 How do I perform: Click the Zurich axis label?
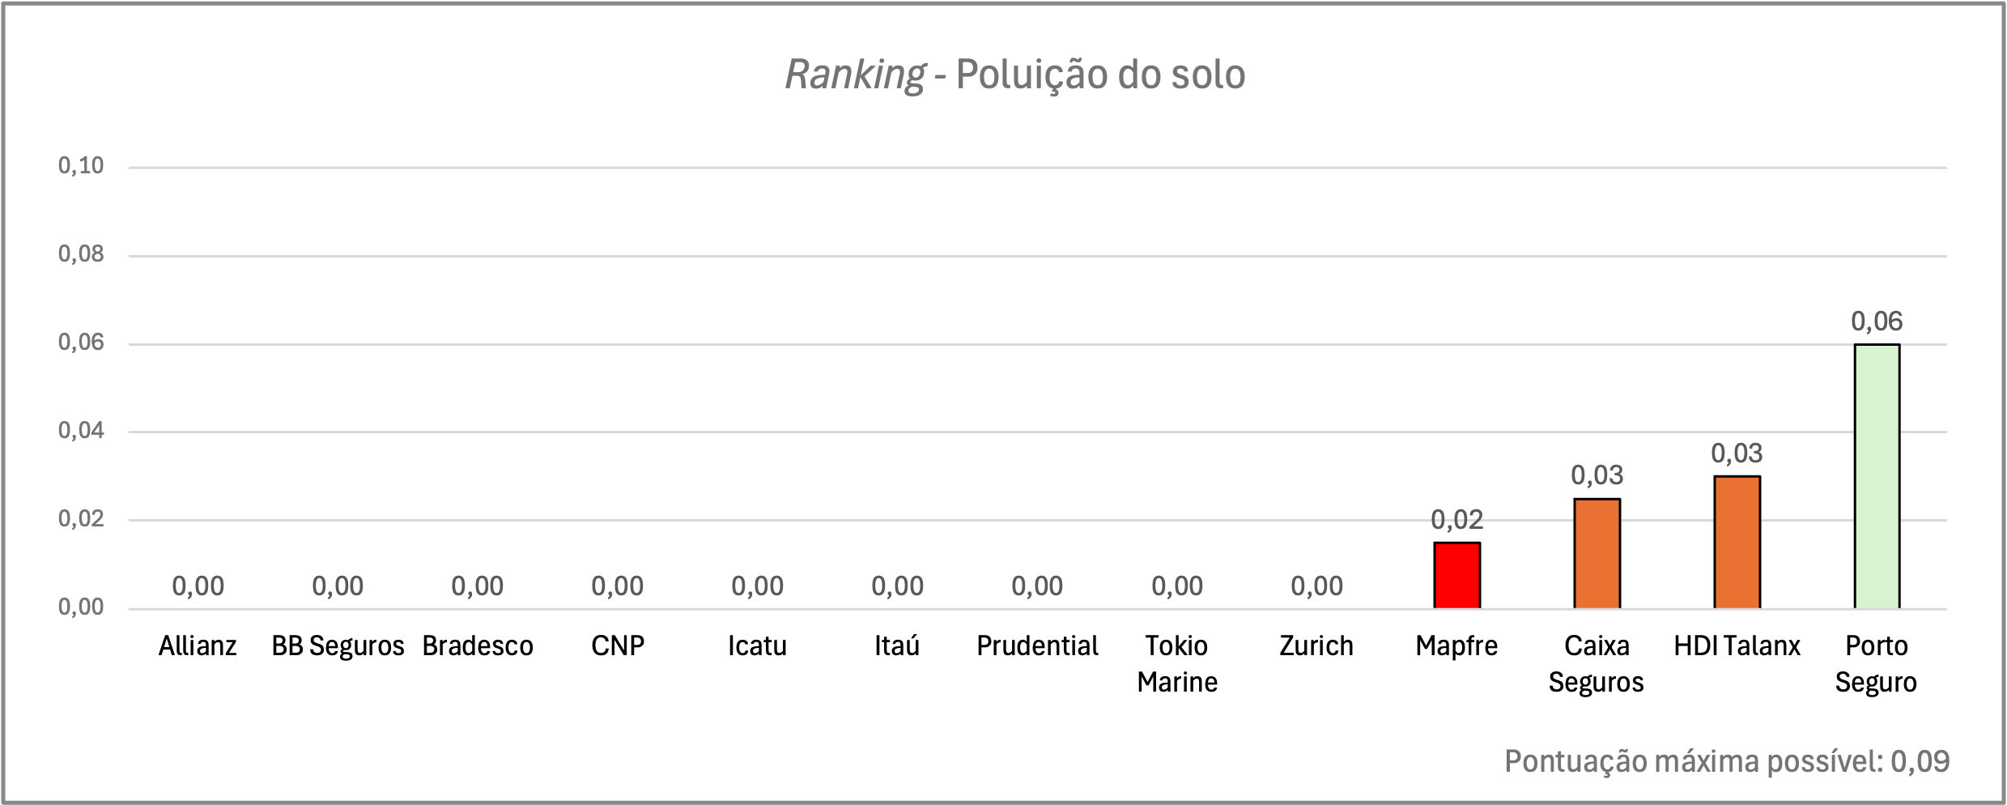[x=1316, y=646]
